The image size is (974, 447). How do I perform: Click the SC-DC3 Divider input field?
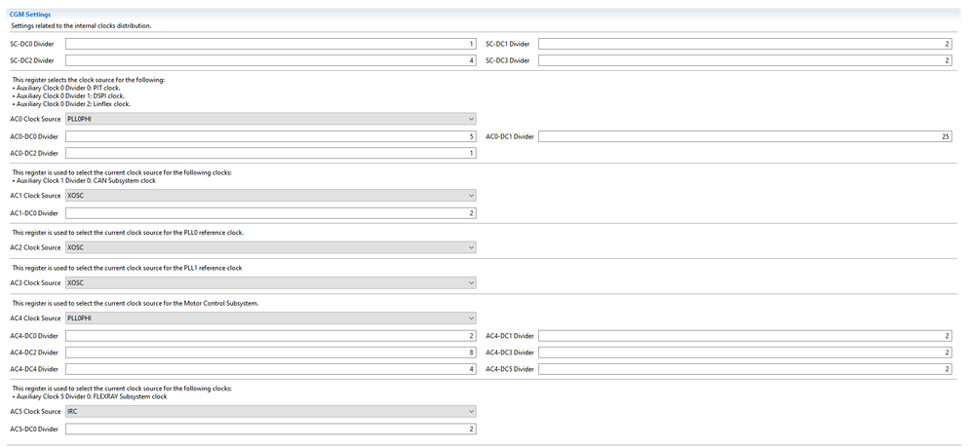745,60
